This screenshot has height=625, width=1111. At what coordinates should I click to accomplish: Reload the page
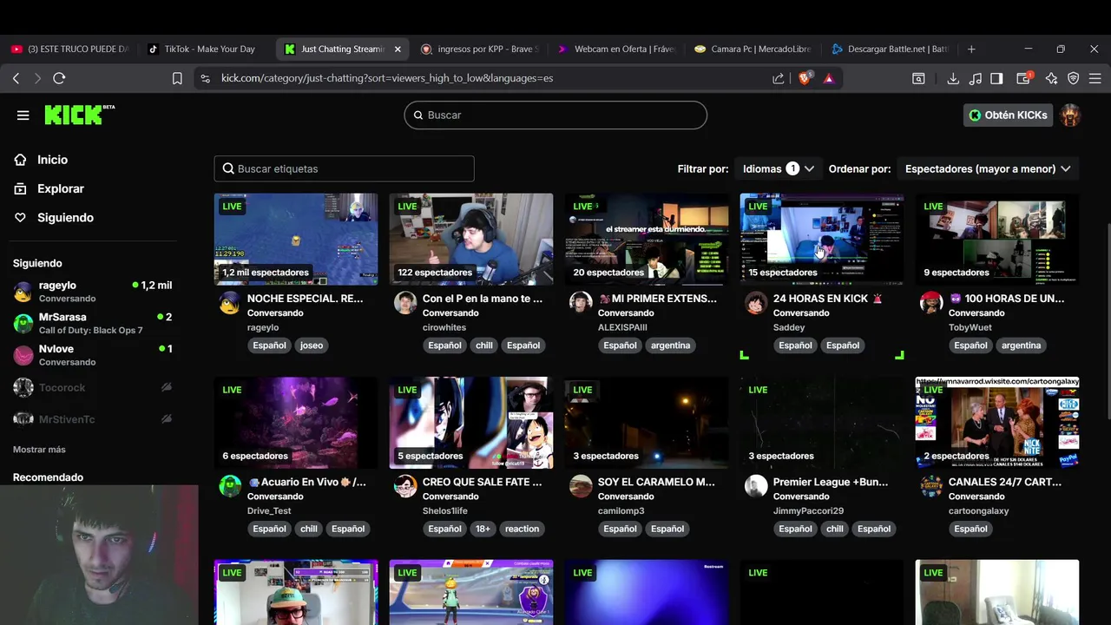59,78
